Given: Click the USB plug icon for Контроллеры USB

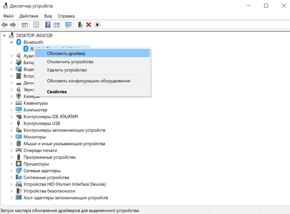Looking at the screenshot, I should (19, 123).
